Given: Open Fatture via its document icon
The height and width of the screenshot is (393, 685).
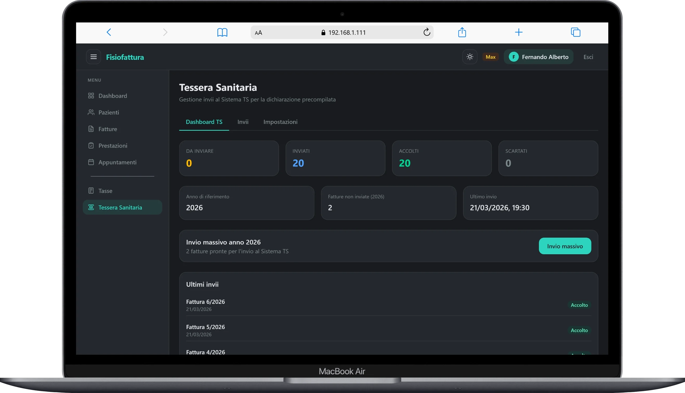Looking at the screenshot, I should (x=91, y=129).
